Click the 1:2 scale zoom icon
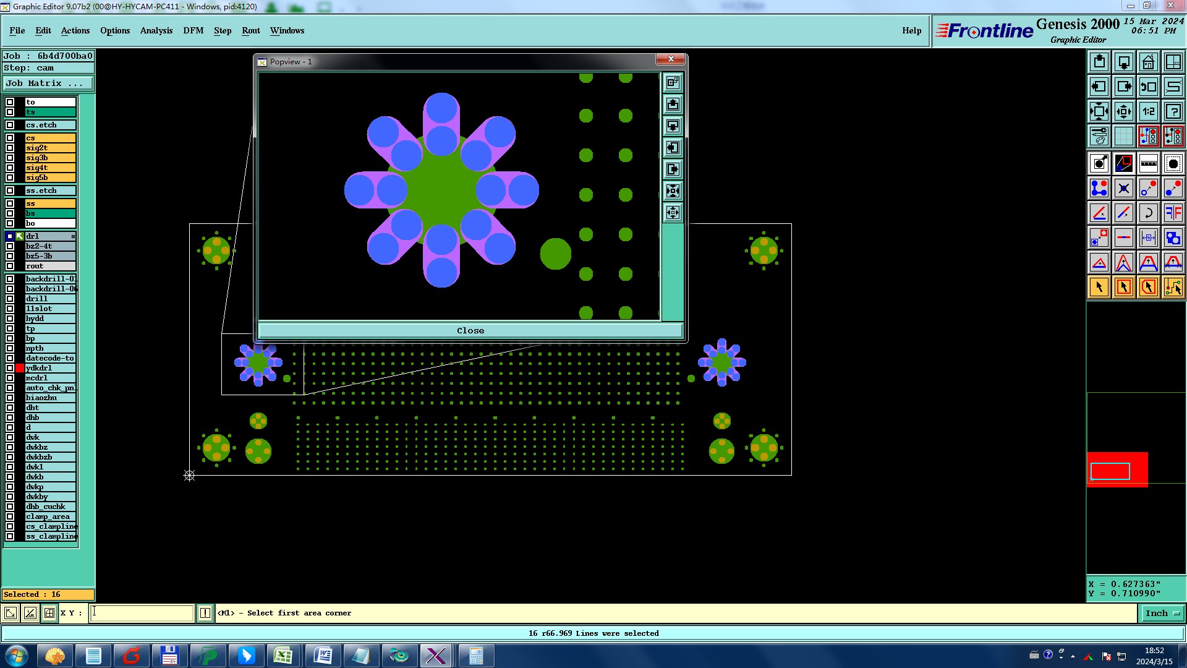 tap(1149, 111)
